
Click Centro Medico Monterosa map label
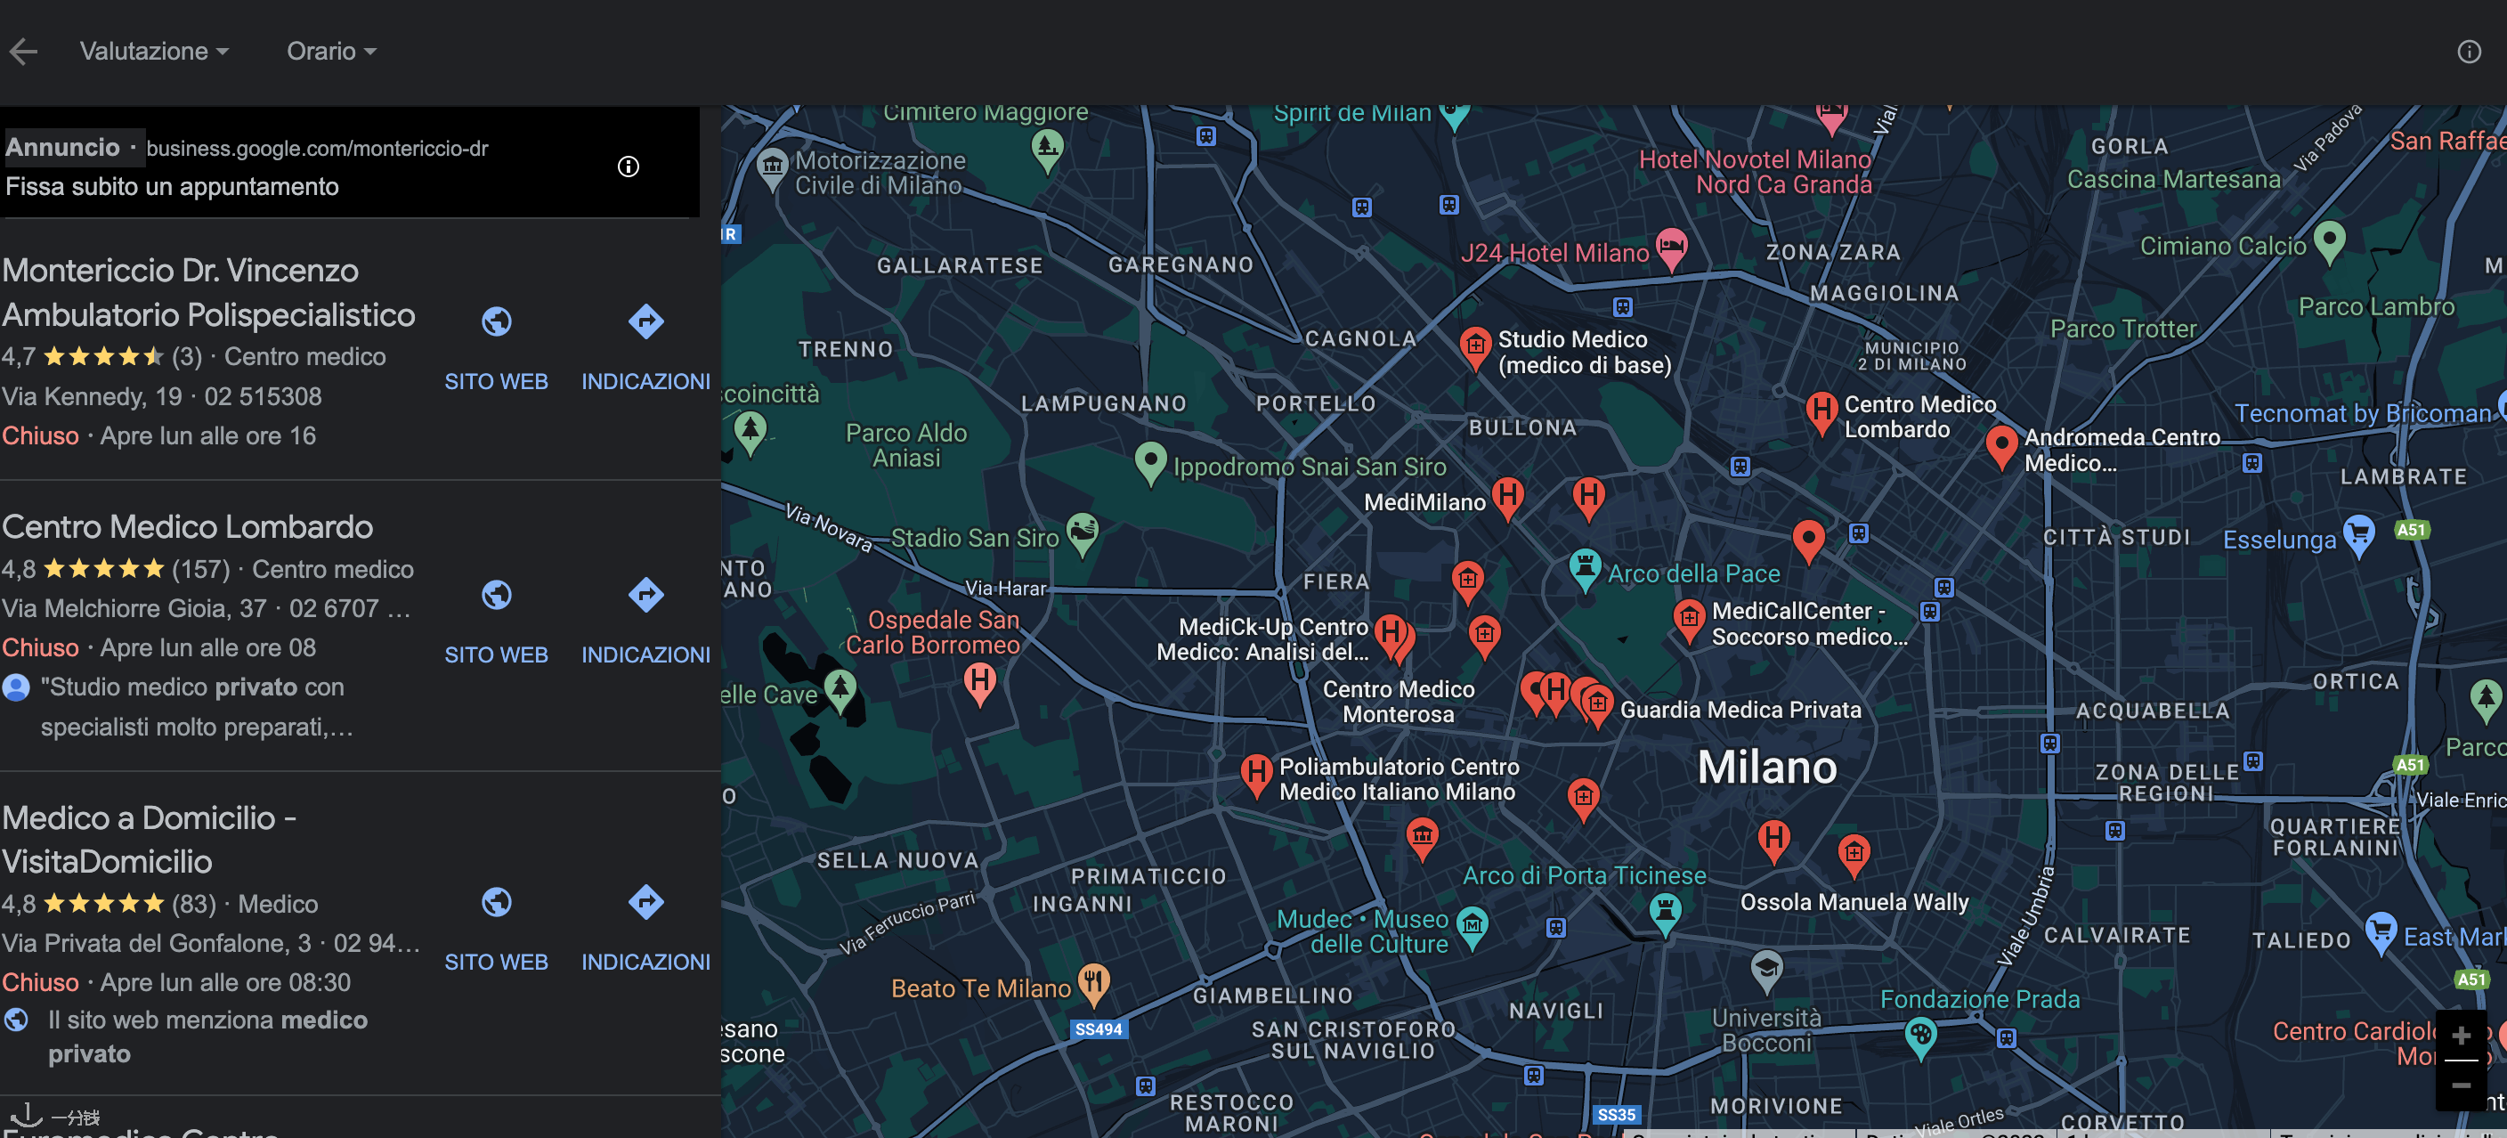pos(1399,702)
